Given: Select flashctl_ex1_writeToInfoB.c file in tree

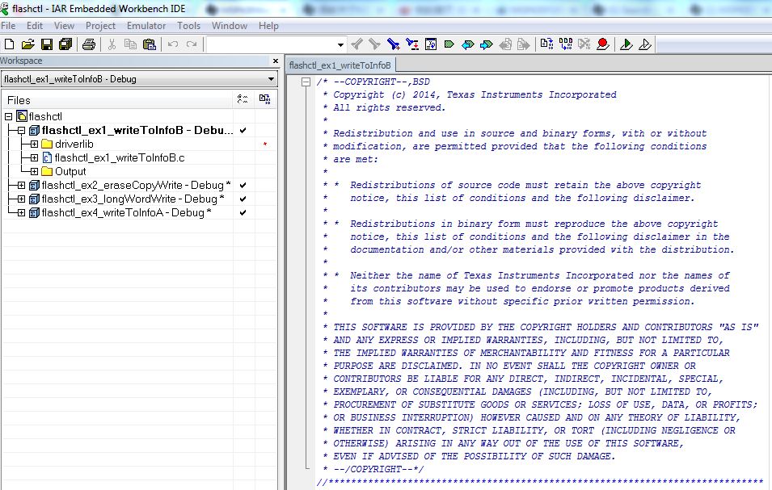Looking at the screenshot, I should 120,157.
